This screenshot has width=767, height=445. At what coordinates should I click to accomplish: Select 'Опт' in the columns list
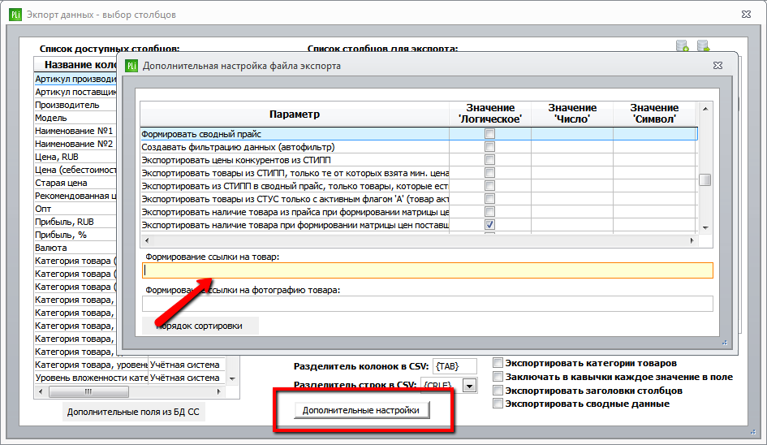[75, 209]
